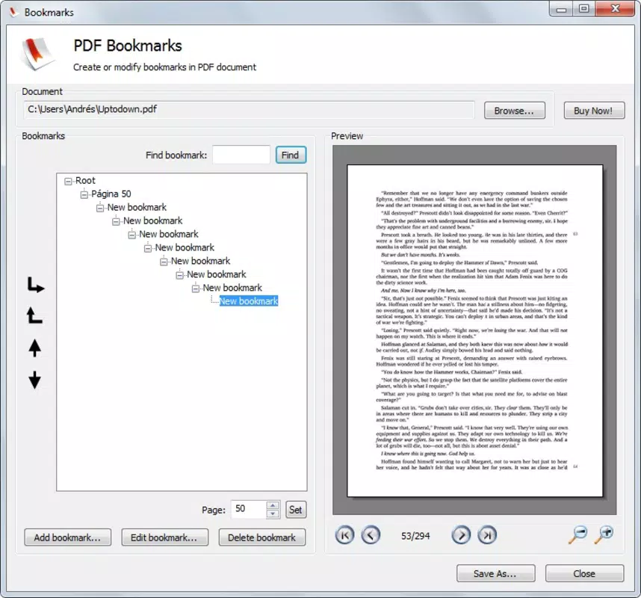Screen dimensions: 641x598
Task: Click Add bookmark... button
Action: pos(67,537)
